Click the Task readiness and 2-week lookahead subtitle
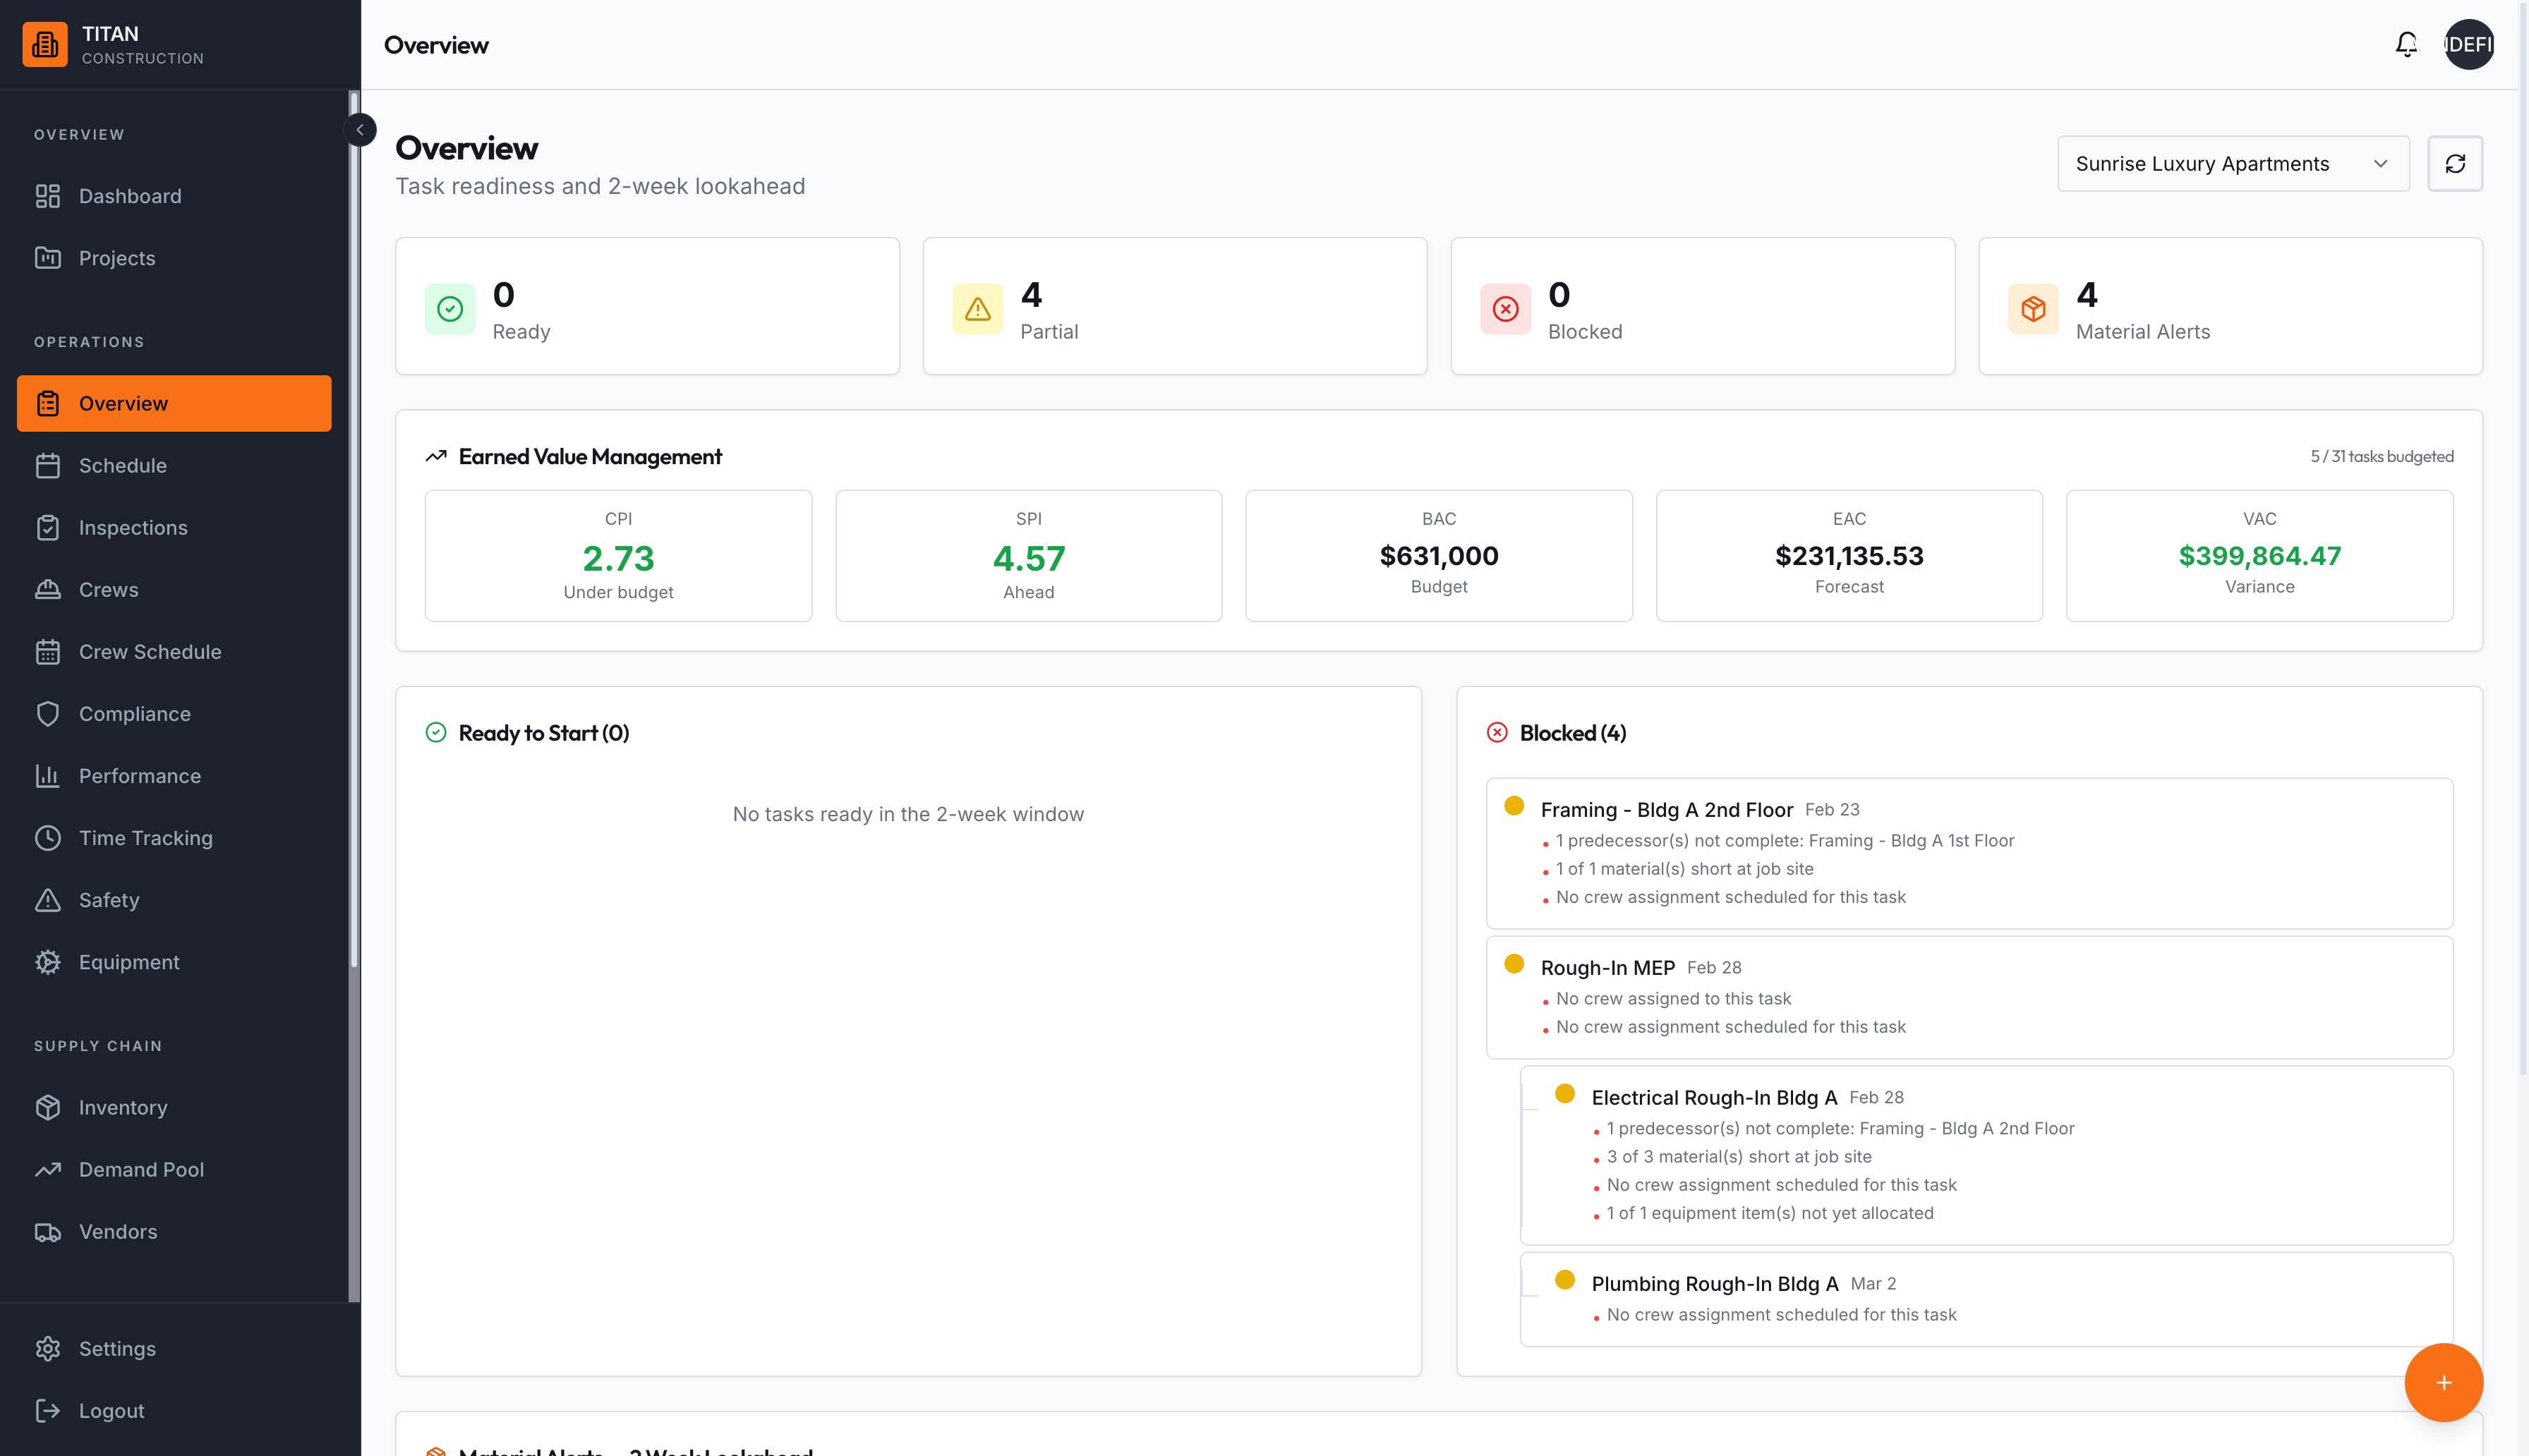This screenshot has width=2529, height=1456. coord(600,186)
